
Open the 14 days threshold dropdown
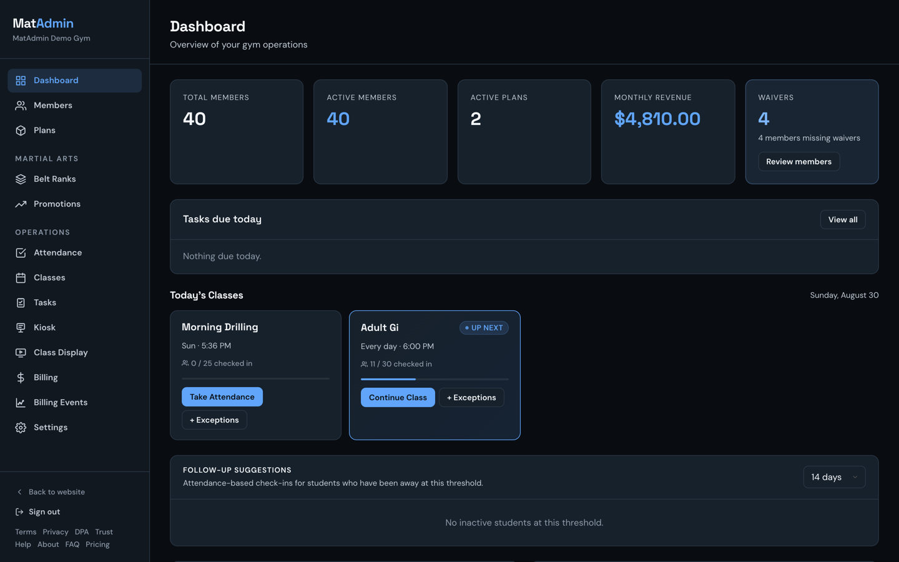pos(834,477)
